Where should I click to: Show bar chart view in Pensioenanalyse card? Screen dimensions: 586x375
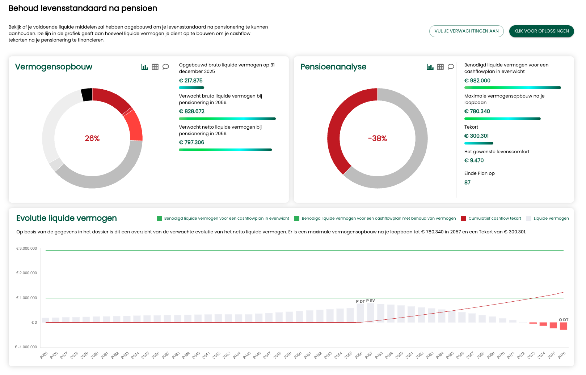coord(430,67)
